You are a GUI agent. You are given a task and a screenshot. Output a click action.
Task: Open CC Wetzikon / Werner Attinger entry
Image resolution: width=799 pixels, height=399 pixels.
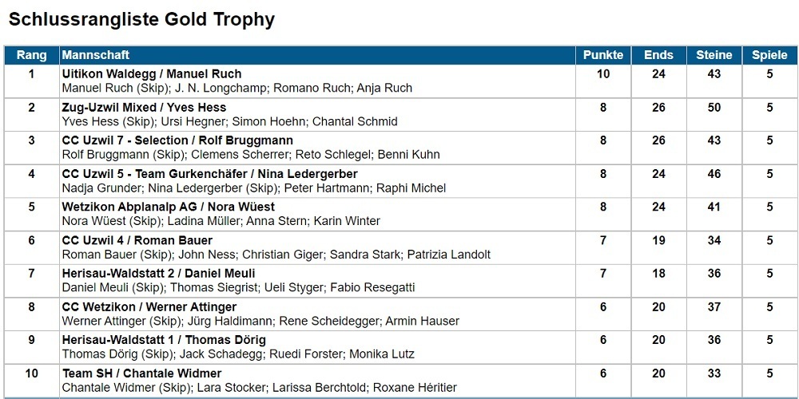click(149, 307)
